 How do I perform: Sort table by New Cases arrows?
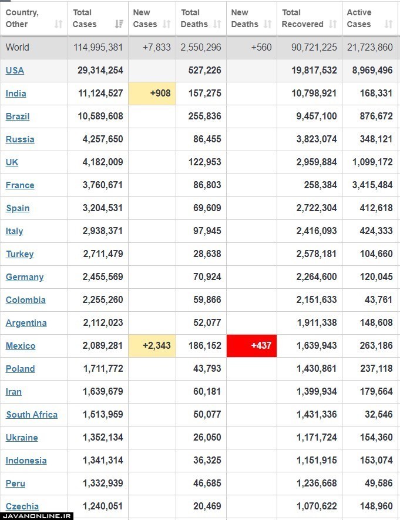(x=166, y=24)
